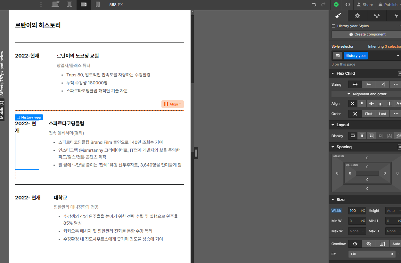Align self to top
Viewport: 401px width, 263px height.
click(x=362, y=104)
